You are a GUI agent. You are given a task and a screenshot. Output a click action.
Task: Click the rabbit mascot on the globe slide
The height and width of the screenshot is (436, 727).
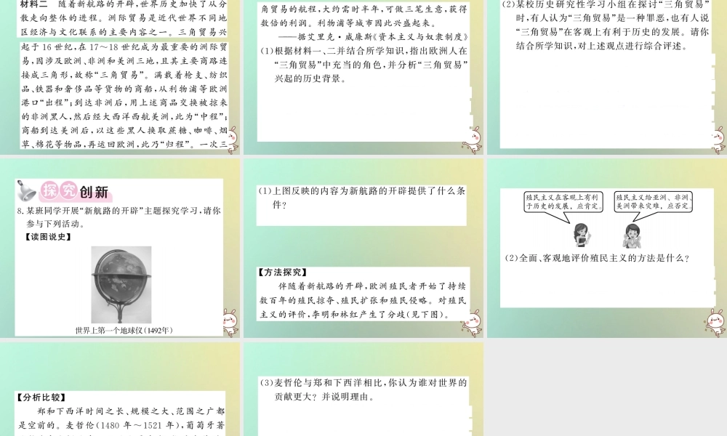(230, 323)
